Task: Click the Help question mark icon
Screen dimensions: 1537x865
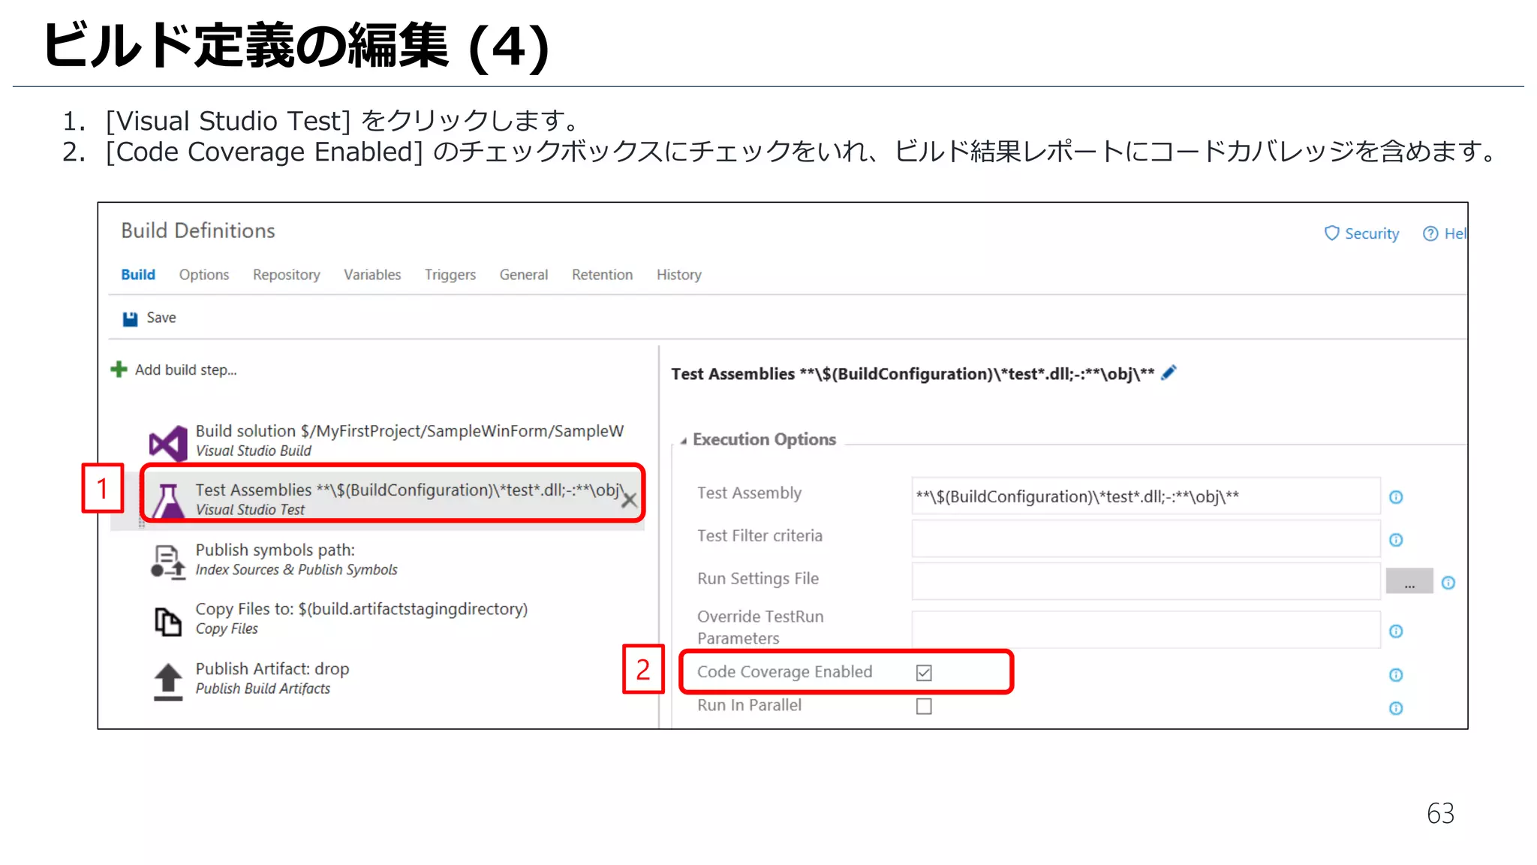Action: point(1430,234)
